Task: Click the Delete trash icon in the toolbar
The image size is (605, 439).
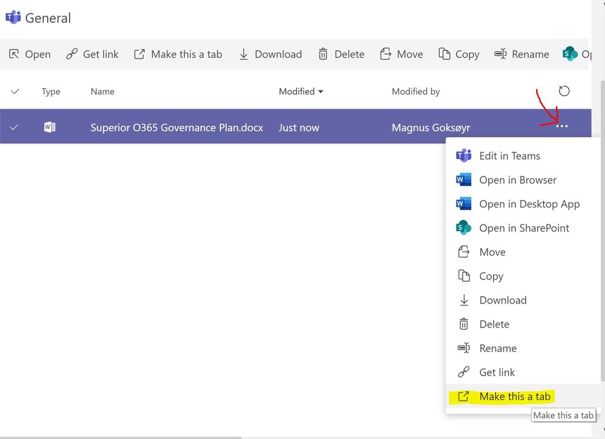Action: (x=323, y=54)
